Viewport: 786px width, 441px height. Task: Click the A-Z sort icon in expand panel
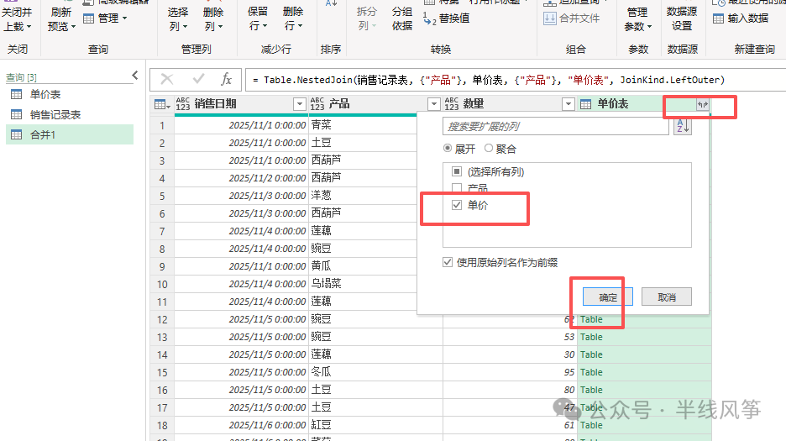click(x=683, y=127)
